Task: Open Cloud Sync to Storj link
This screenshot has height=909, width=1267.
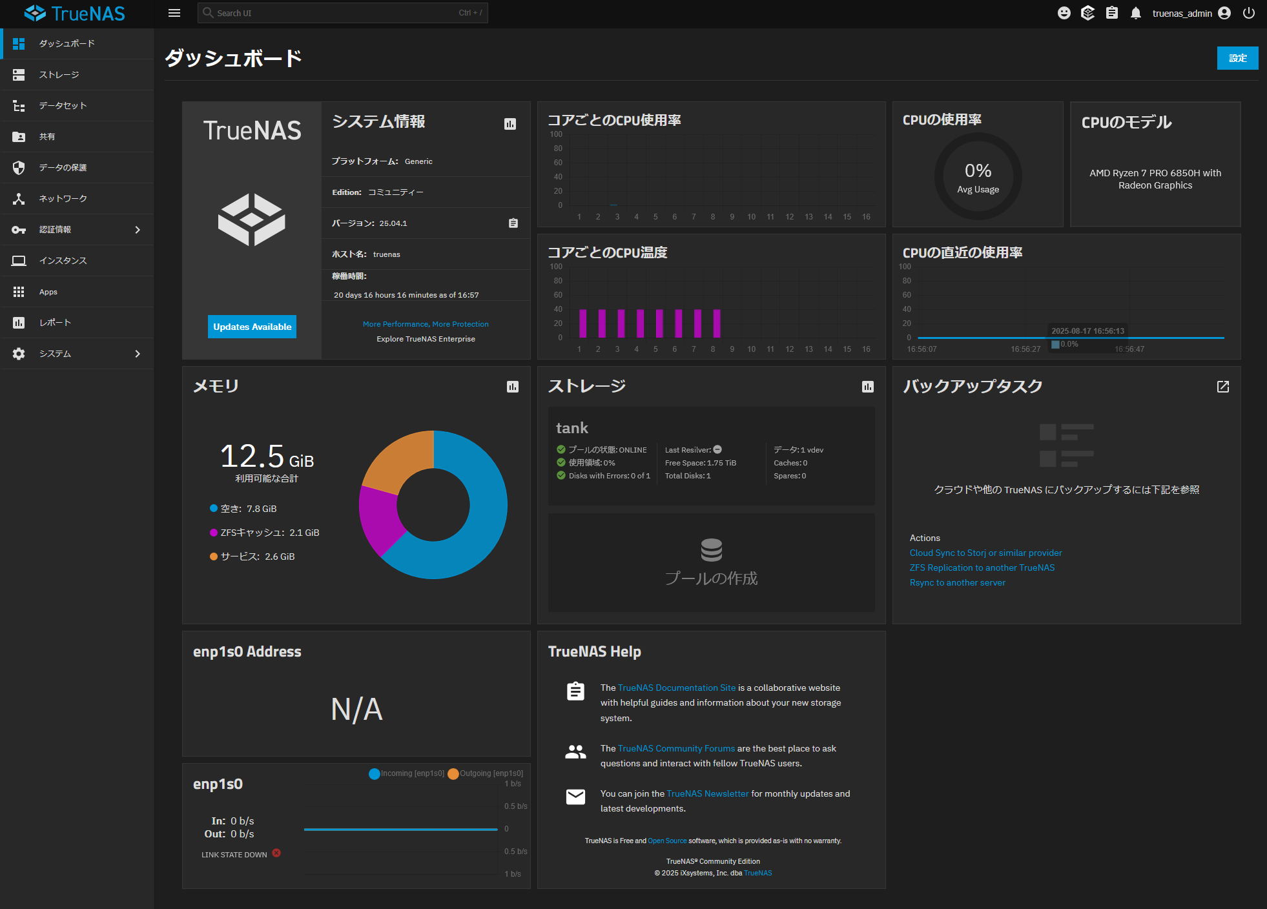Action: coord(985,553)
